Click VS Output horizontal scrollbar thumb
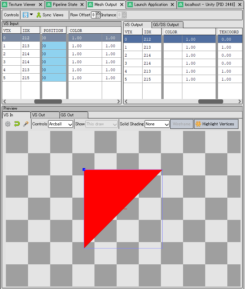Viewport: 245px width, 289px height. tap(211, 101)
